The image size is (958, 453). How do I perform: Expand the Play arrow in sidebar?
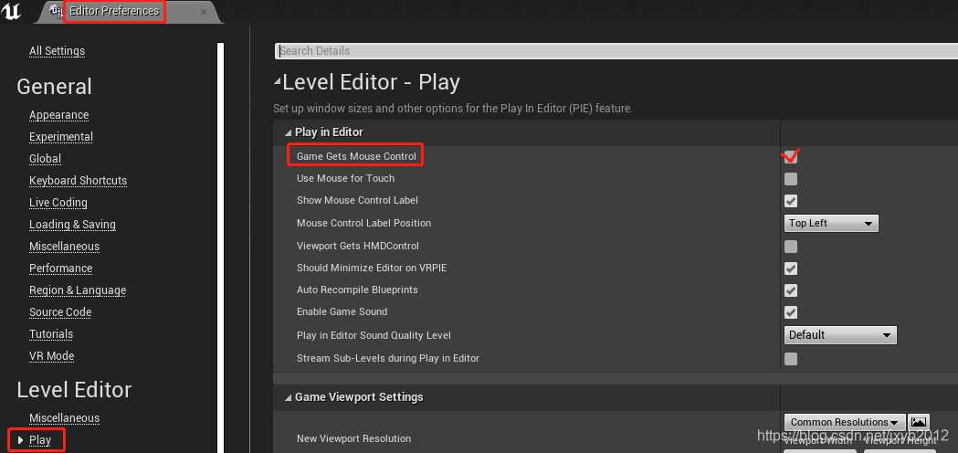(x=20, y=440)
